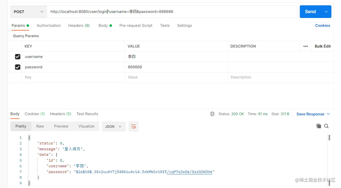The width and height of the screenshot is (341, 188).
Task: Click the response body scrollbar
Action: (329, 138)
